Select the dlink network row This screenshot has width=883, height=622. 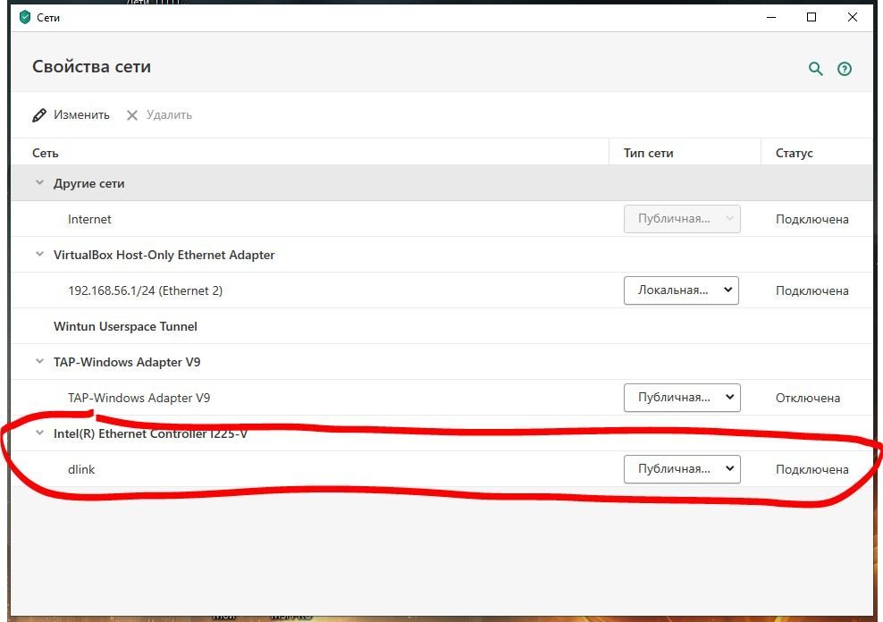click(x=441, y=469)
